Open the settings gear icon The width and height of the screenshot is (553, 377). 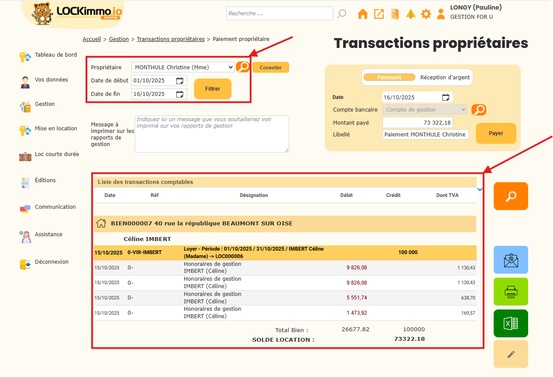[x=426, y=14]
